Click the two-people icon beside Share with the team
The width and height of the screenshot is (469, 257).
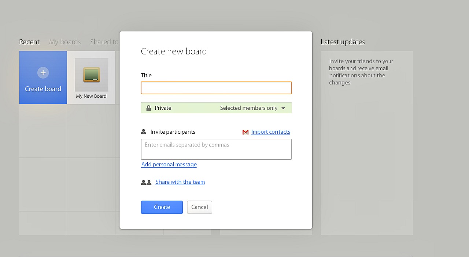tap(146, 182)
